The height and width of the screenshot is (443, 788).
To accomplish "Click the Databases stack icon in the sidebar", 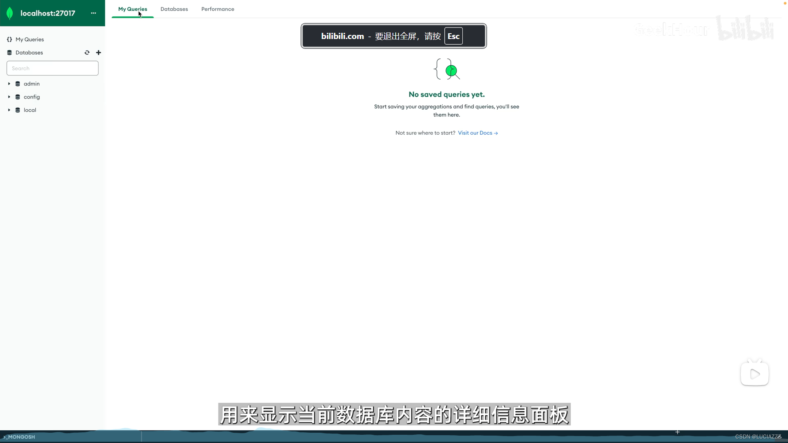I will click(9, 52).
